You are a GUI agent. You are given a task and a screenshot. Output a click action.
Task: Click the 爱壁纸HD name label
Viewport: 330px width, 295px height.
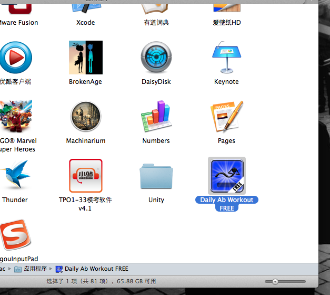pyautogui.click(x=227, y=23)
